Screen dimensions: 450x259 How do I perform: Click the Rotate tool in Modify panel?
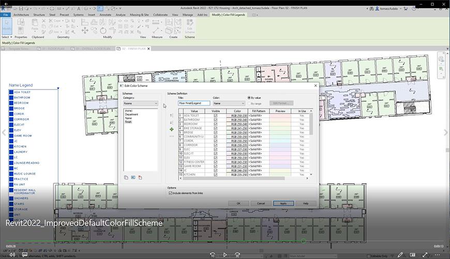coord(103,30)
